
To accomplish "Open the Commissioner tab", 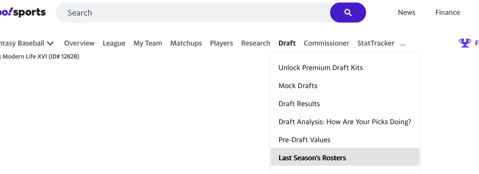I will [326, 43].
